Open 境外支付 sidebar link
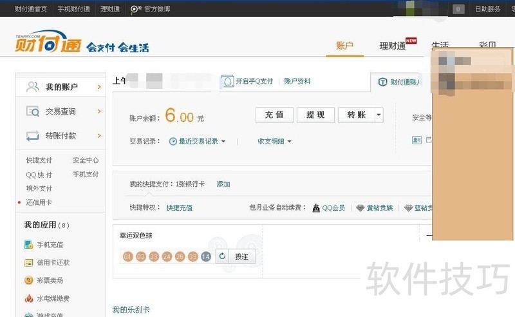 (39, 188)
